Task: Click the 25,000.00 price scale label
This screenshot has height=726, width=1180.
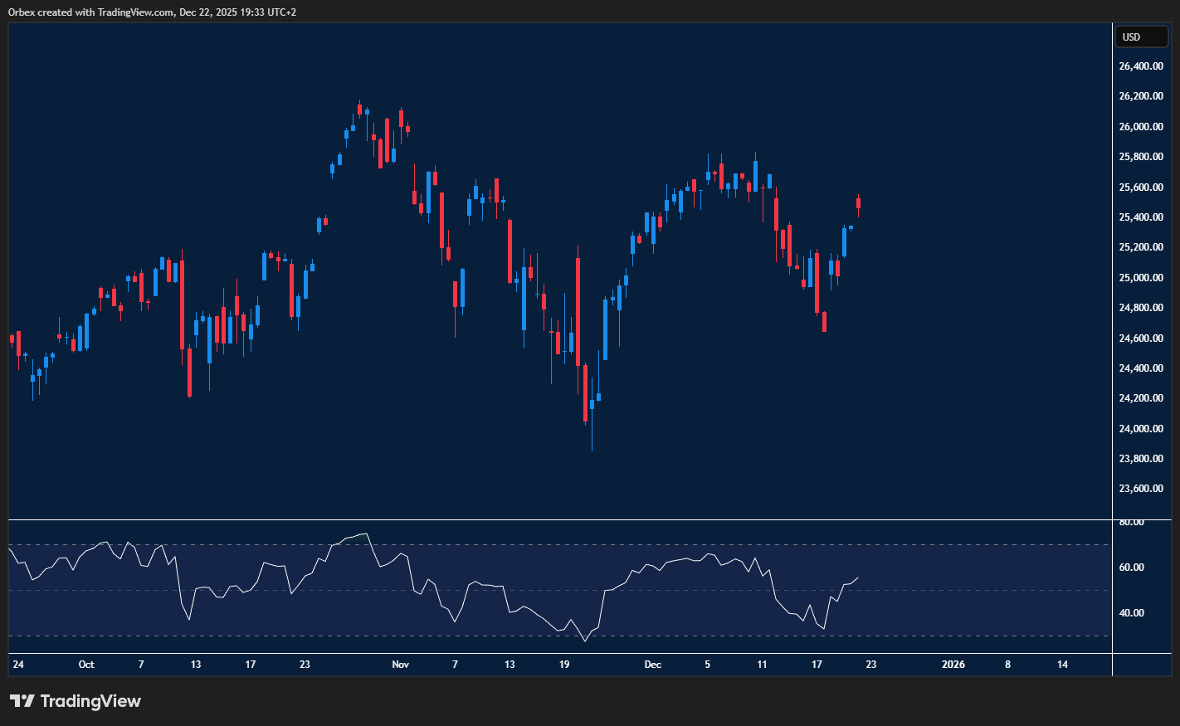Action: [1140, 278]
